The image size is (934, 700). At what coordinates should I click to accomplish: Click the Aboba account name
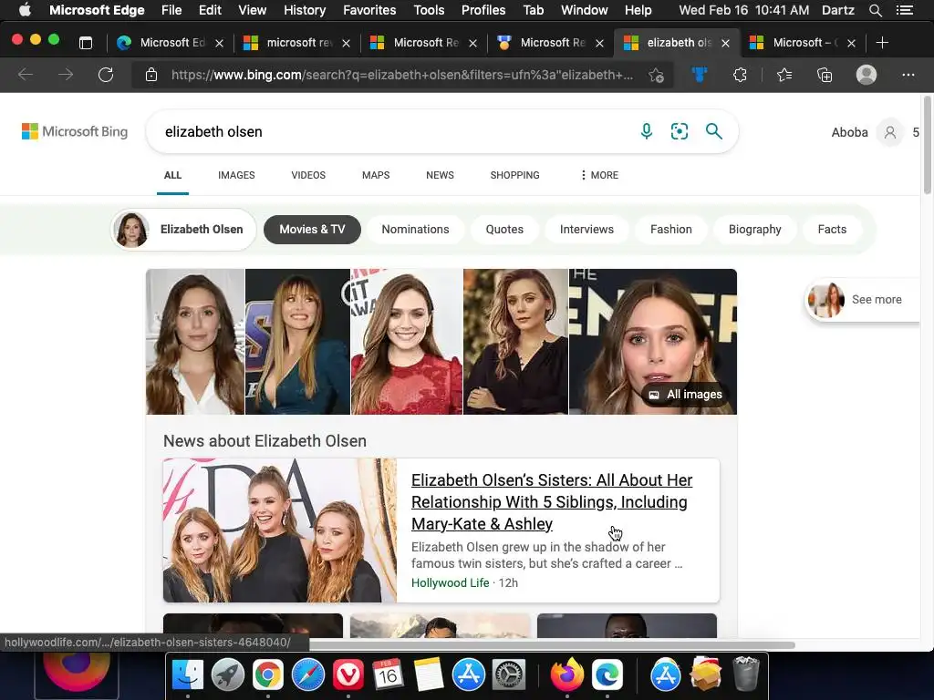click(x=849, y=132)
